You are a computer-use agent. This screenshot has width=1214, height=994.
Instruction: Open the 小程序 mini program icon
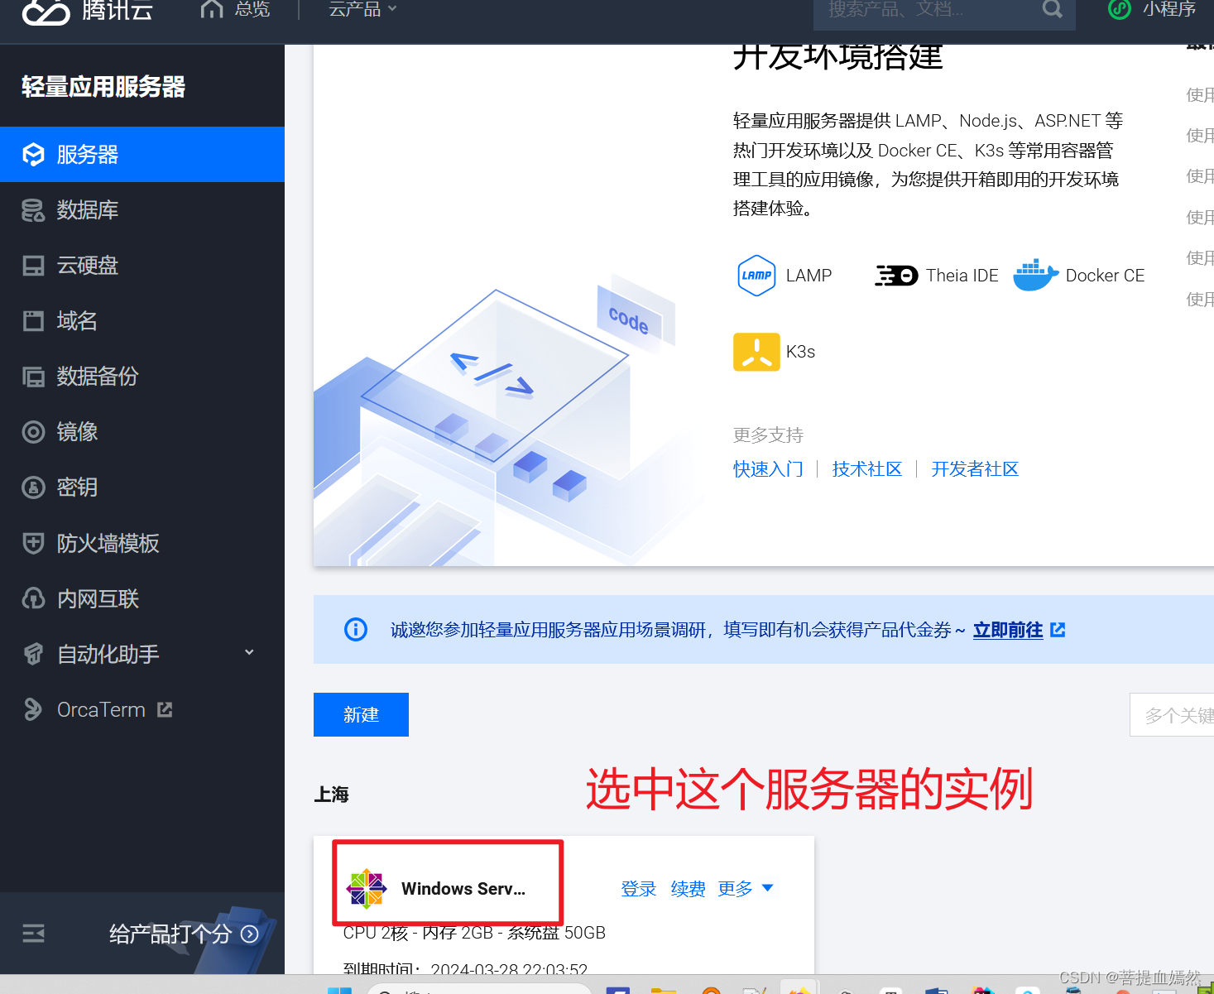click(x=1120, y=9)
